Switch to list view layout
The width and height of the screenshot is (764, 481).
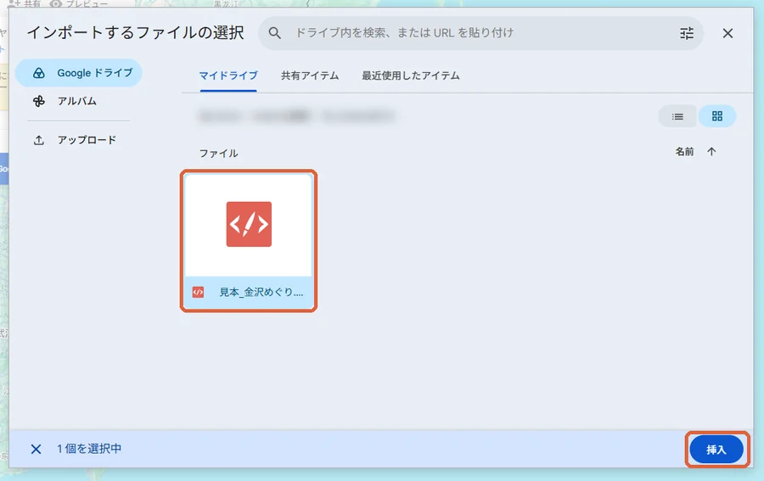(x=677, y=116)
